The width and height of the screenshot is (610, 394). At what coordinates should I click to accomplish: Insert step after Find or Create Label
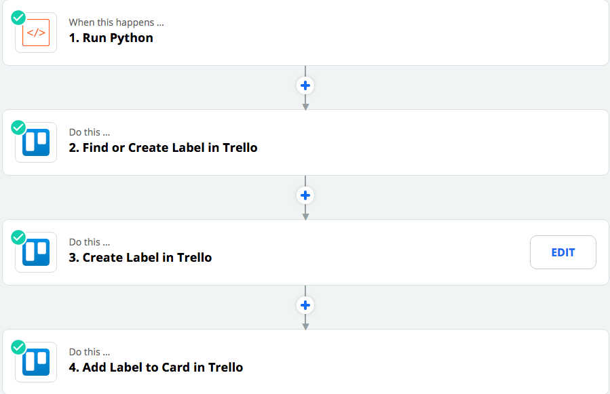click(x=305, y=195)
